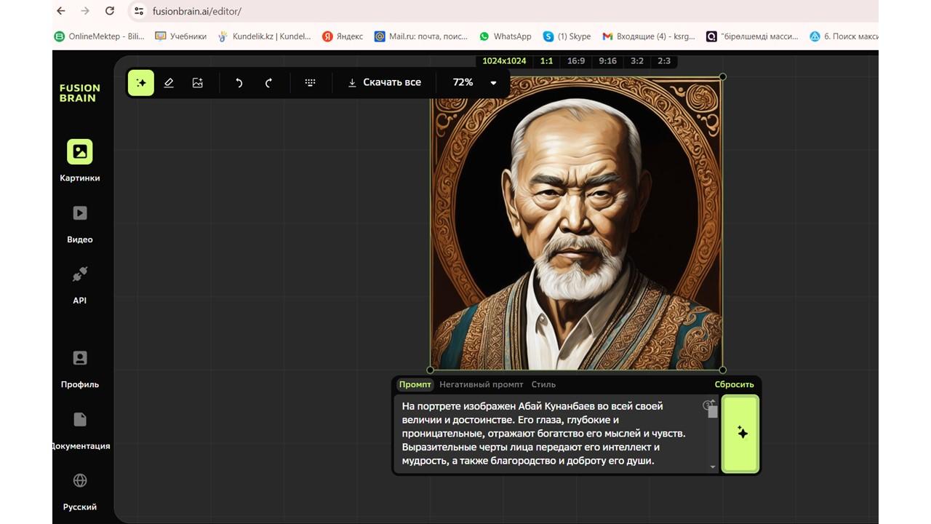
Task: Switch to the Негативный промпт tab
Action: pos(481,384)
